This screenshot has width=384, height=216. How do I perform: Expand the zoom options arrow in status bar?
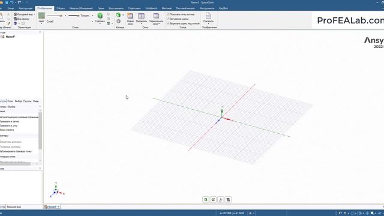point(376,214)
